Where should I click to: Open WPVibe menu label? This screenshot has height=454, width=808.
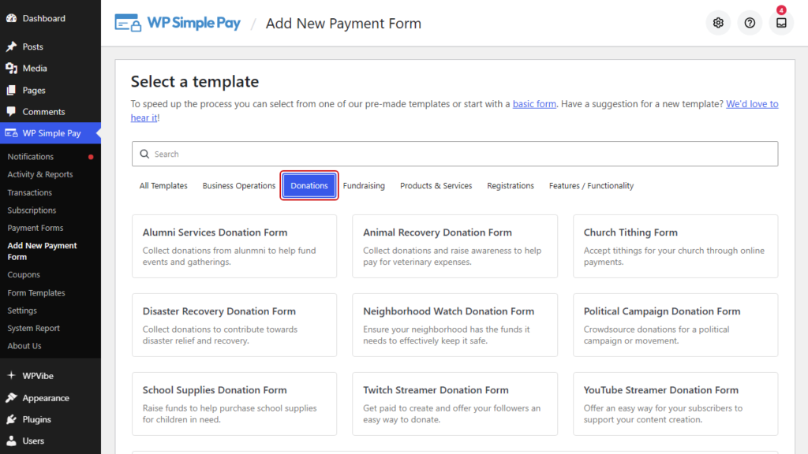38,376
